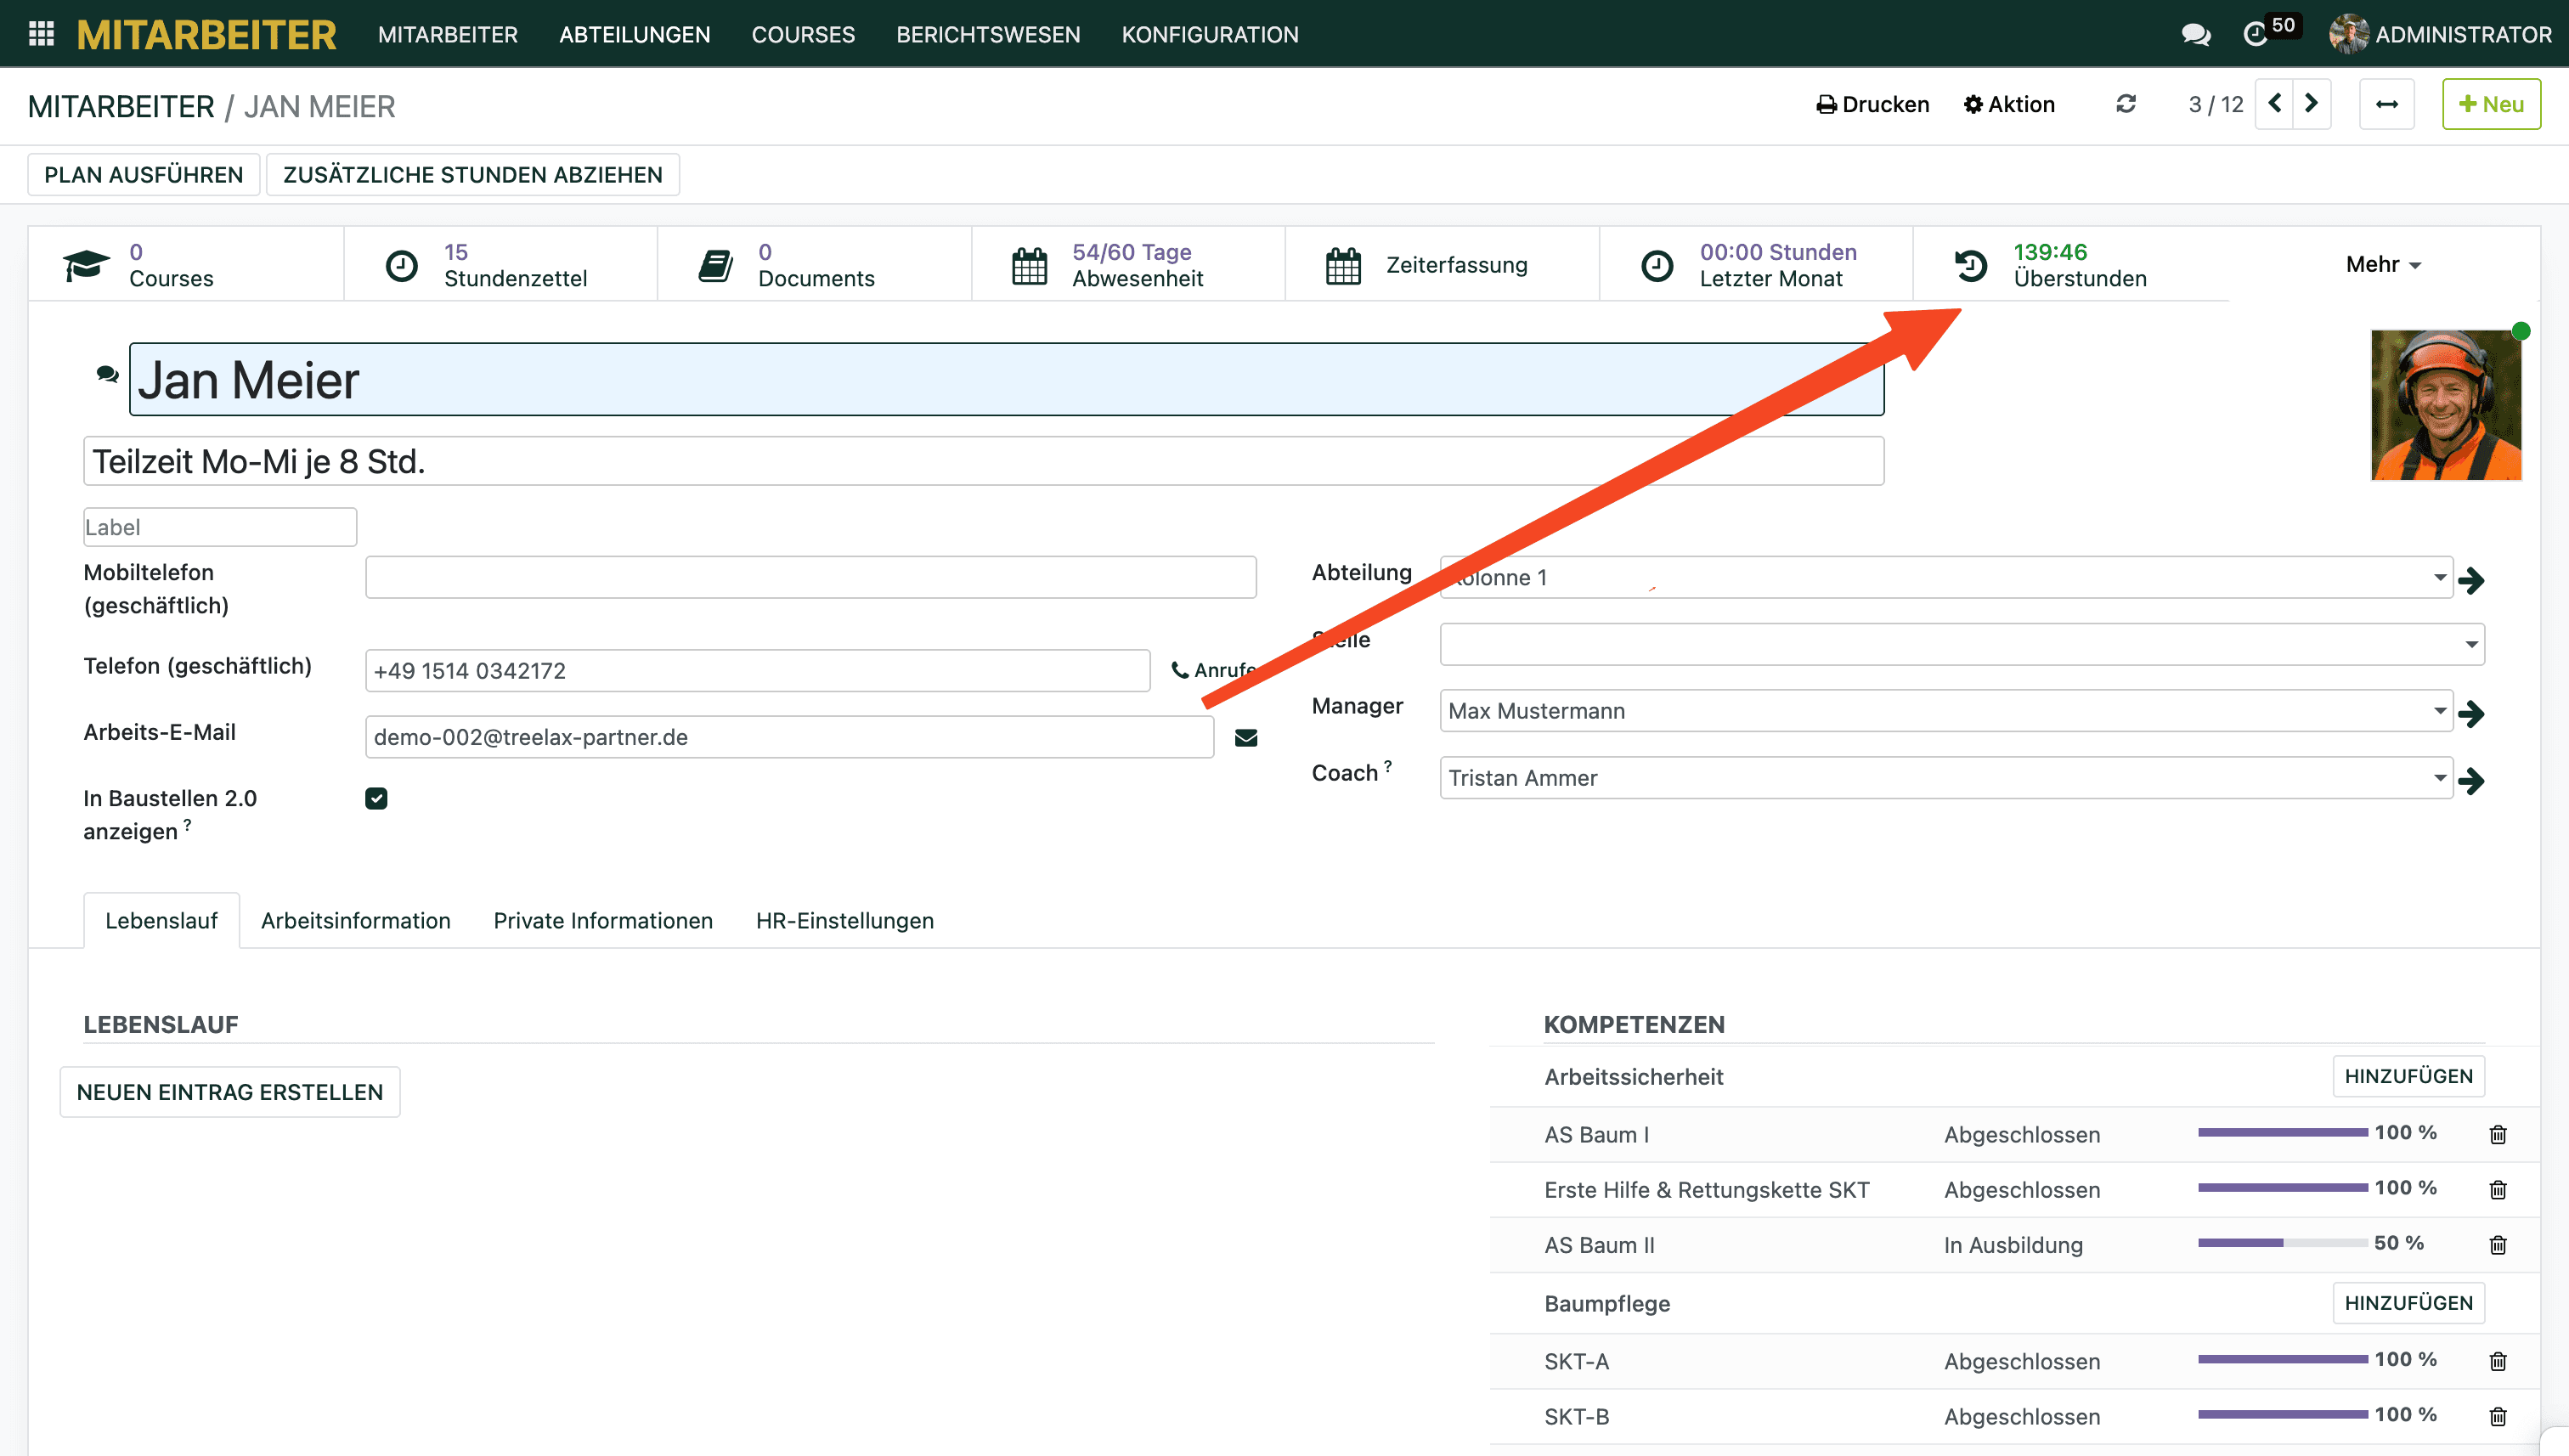Go to next employee record arrow
Viewport: 2569px width, 1456px height.
coord(2311,104)
